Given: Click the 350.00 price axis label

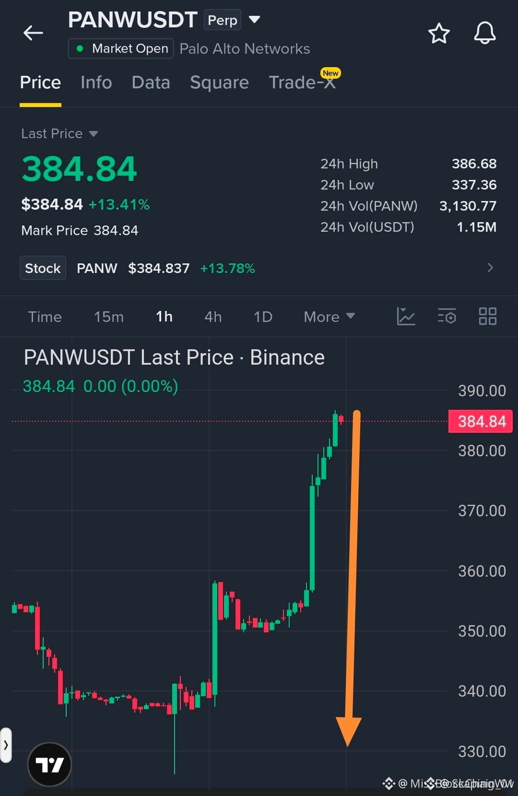Looking at the screenshot, I should 482,631.
